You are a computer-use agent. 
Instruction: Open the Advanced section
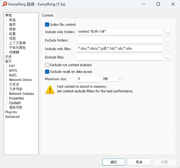pyautogui.click(x=13, y=117)
